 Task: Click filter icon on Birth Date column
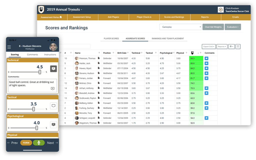(x=128, y=53)
